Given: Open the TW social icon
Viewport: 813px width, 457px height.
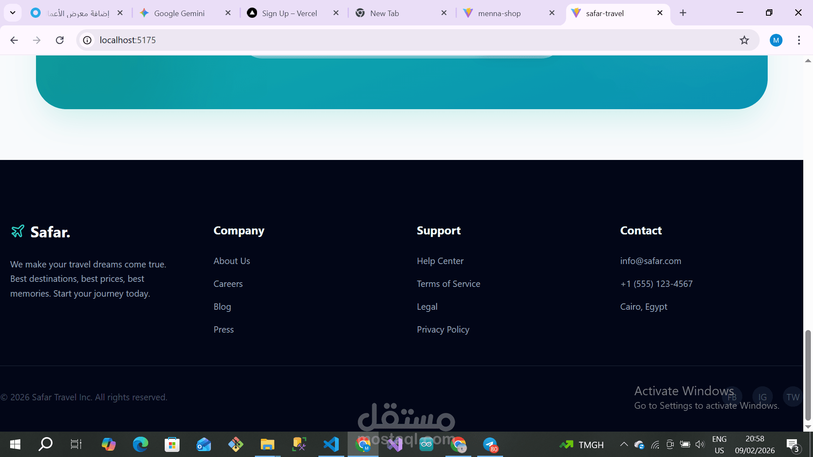Looking at the screenshot, I should tap(793, 397).
